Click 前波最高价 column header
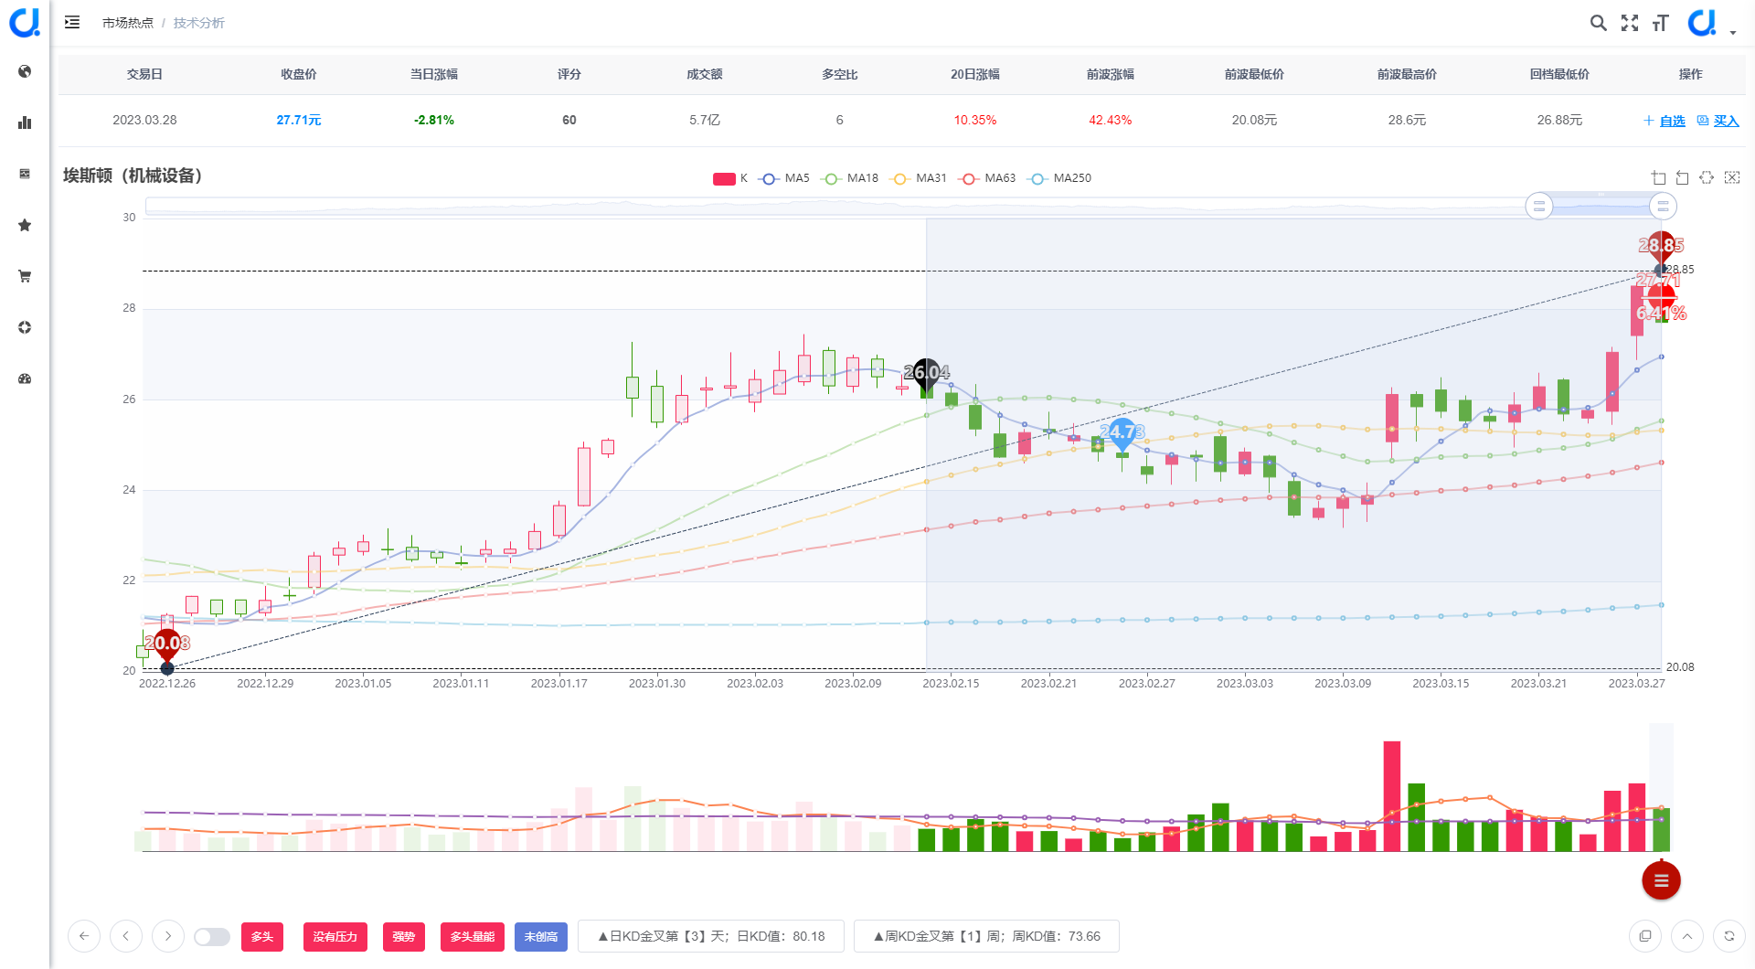 [x=1407, y=74]
